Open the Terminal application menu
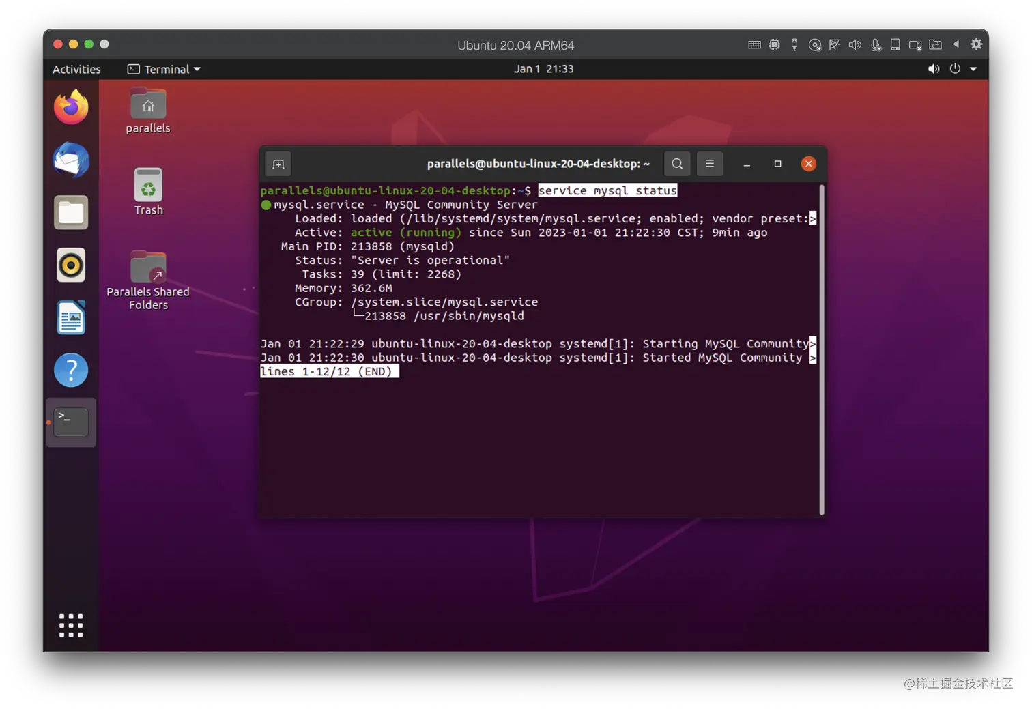This screenshot has width=1032, height=709. pos(163,69)
